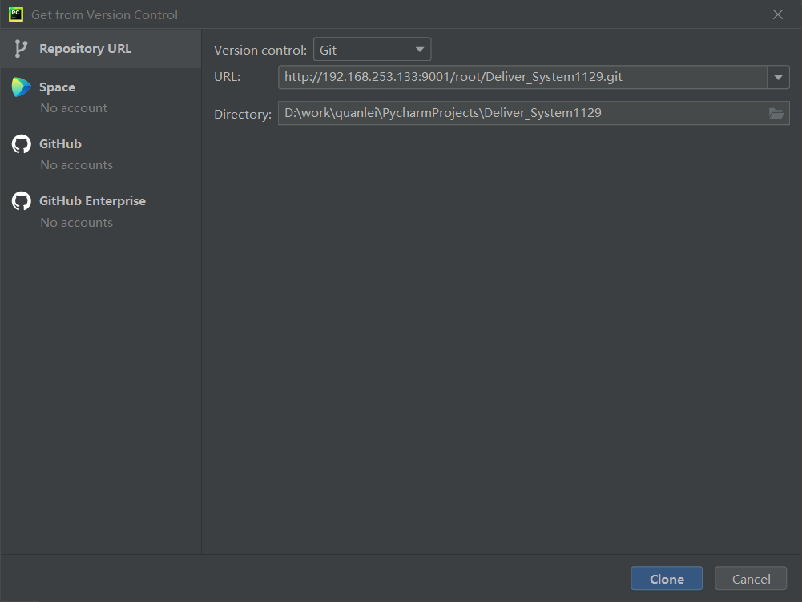Click the GitHub Enterprise octocat icon
Viewport: 802px width, 602px height.
coord(22,201)
